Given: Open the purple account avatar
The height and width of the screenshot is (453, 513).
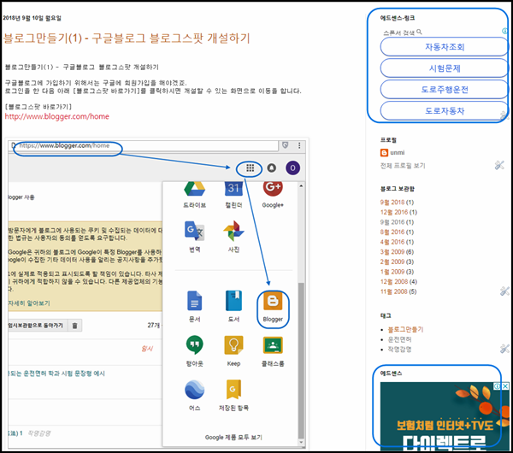Looking at the screenshot, I should click(x=292, y=168).
